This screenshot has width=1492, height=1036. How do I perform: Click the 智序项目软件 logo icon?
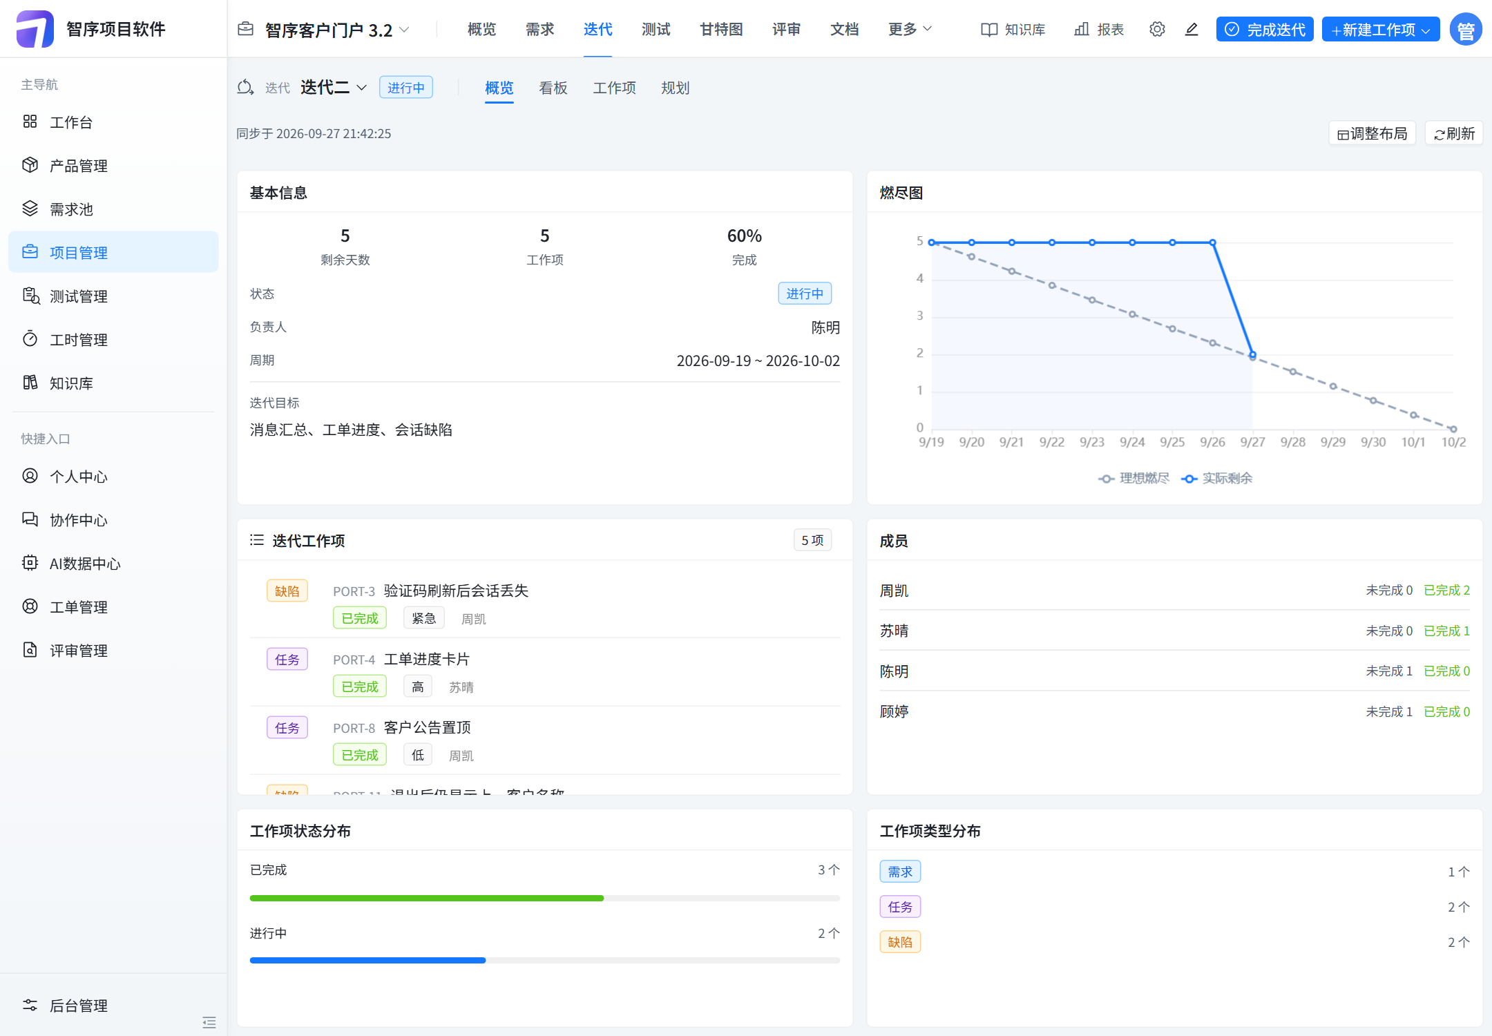tap(35, 28)
